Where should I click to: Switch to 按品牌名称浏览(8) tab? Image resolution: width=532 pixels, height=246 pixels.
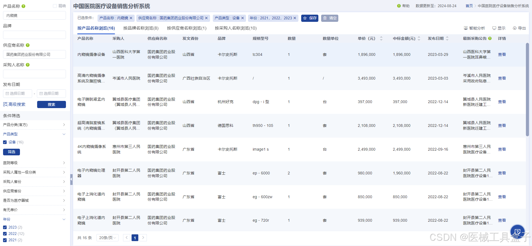pyautogui.click(x=141, y=28)
